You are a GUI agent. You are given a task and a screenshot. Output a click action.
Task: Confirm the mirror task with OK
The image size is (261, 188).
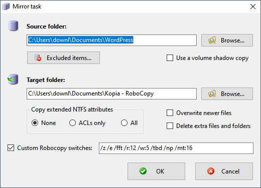pos(156,171)
